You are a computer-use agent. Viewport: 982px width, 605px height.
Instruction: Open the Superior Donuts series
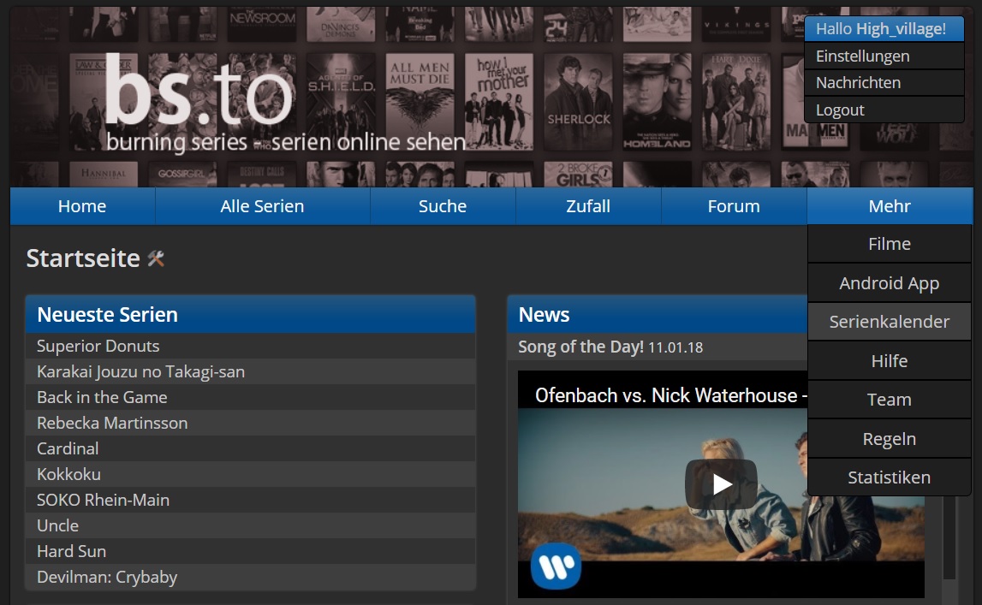(x=98, y=346)
